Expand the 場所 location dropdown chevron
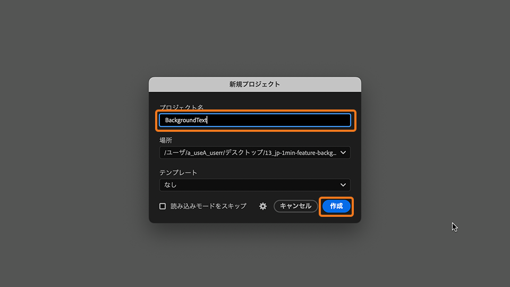Image resolution: width=510 pixels, height=287 pixels. pos(343,153)
